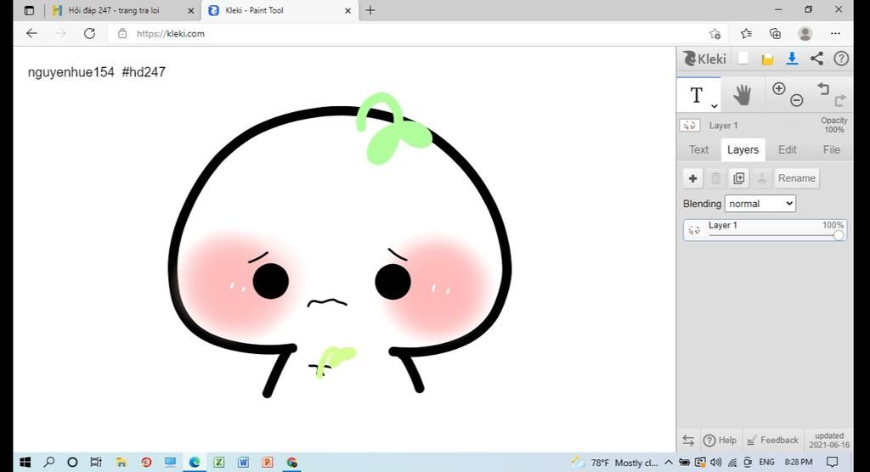
Task: Open Kleki help via the question mark icon
Action: coord(841,59)
